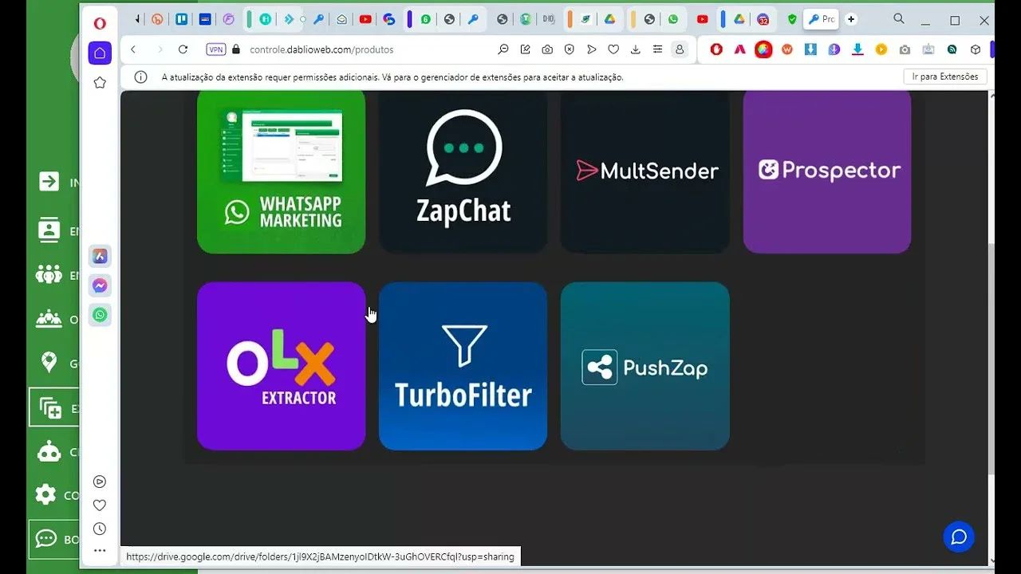Open the Aria AI sidebar icon

coord(100,256)
